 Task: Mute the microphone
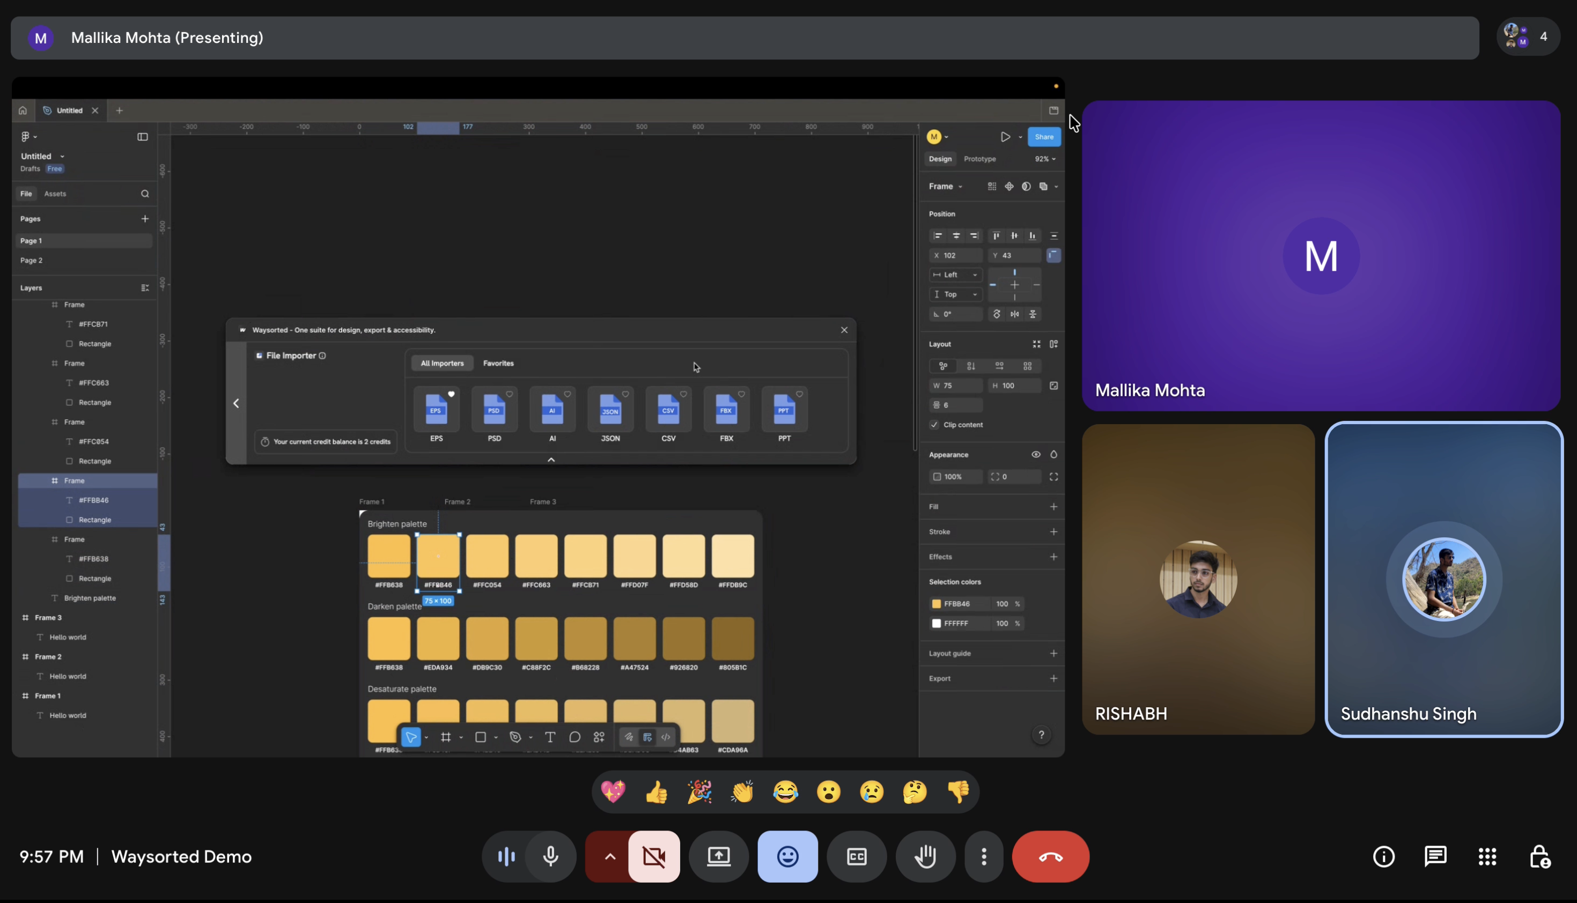click(x=550, y=856)
